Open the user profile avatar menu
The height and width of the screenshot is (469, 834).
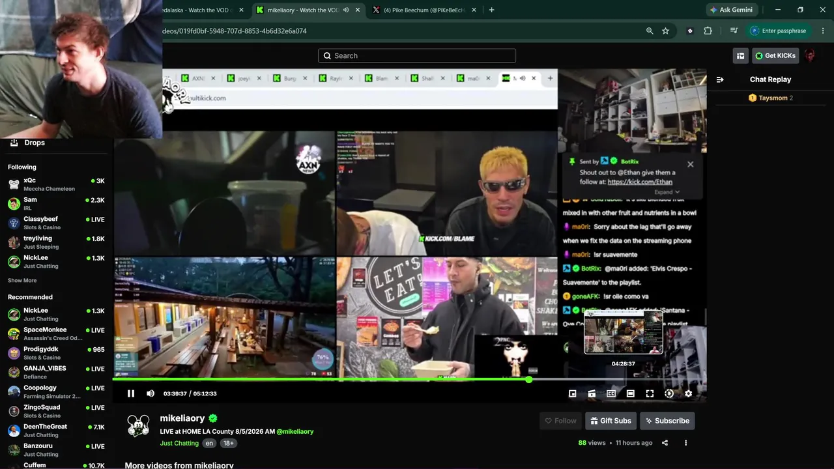(810, 56)
